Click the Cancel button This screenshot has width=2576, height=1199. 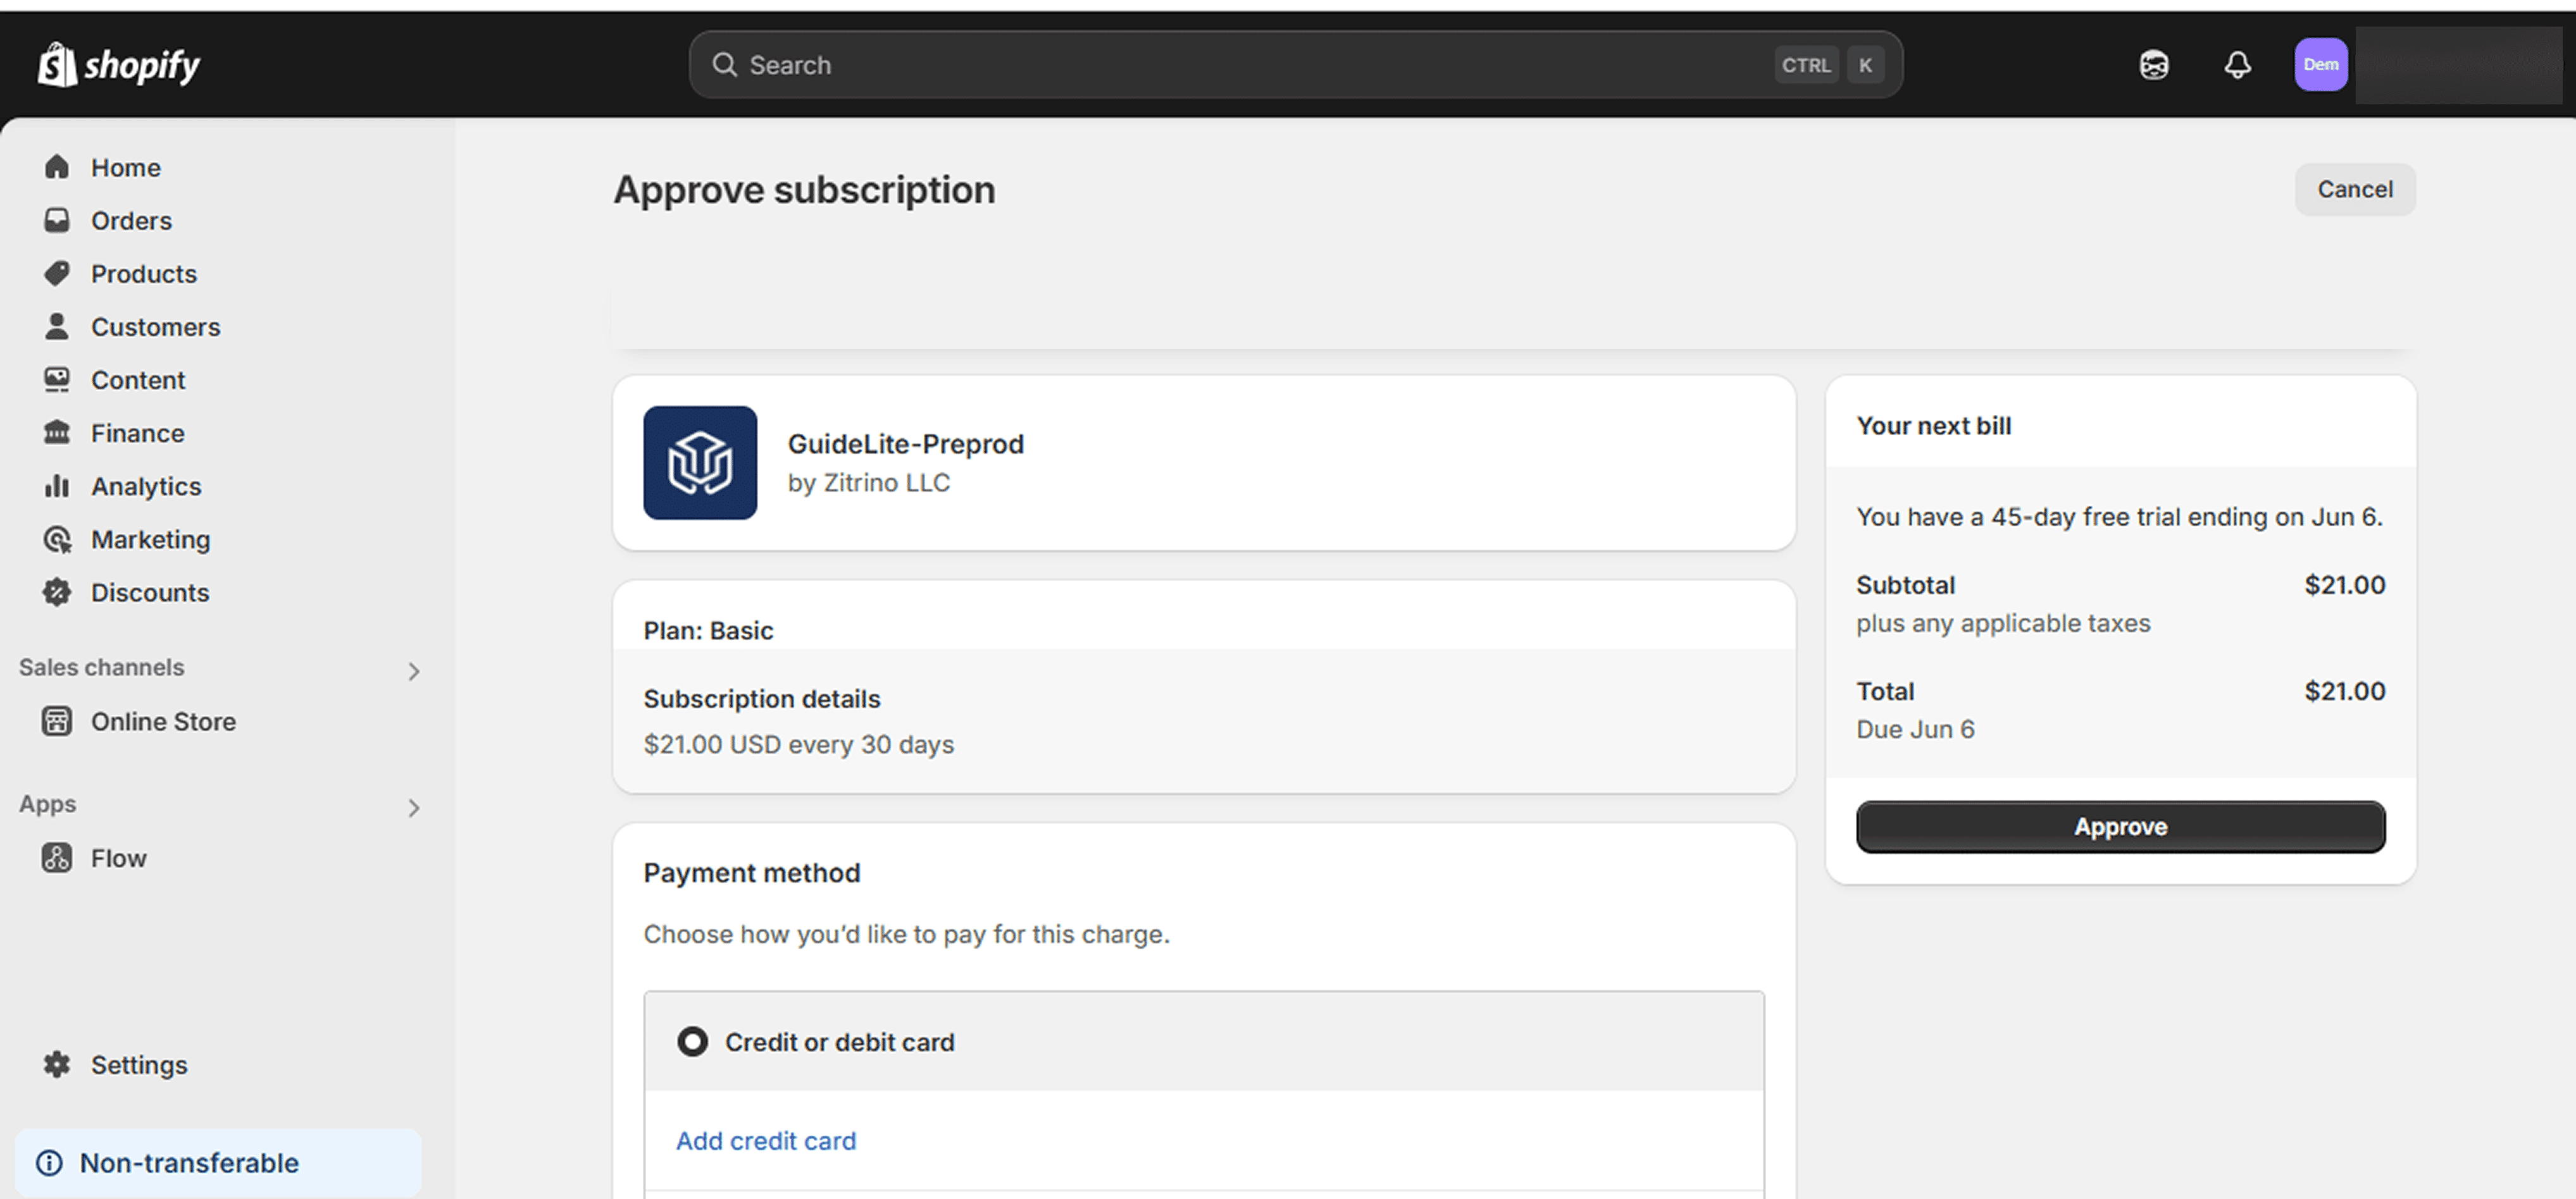click(2354, 190)
